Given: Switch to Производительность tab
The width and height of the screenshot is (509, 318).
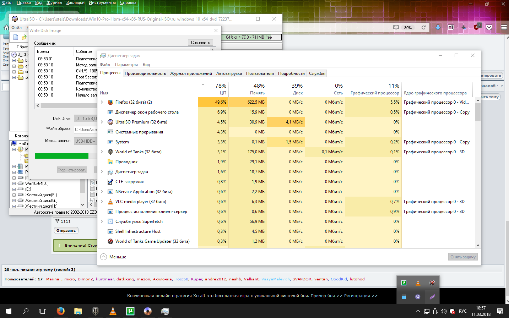Looking at the screenshot, I should pos(145,73).
